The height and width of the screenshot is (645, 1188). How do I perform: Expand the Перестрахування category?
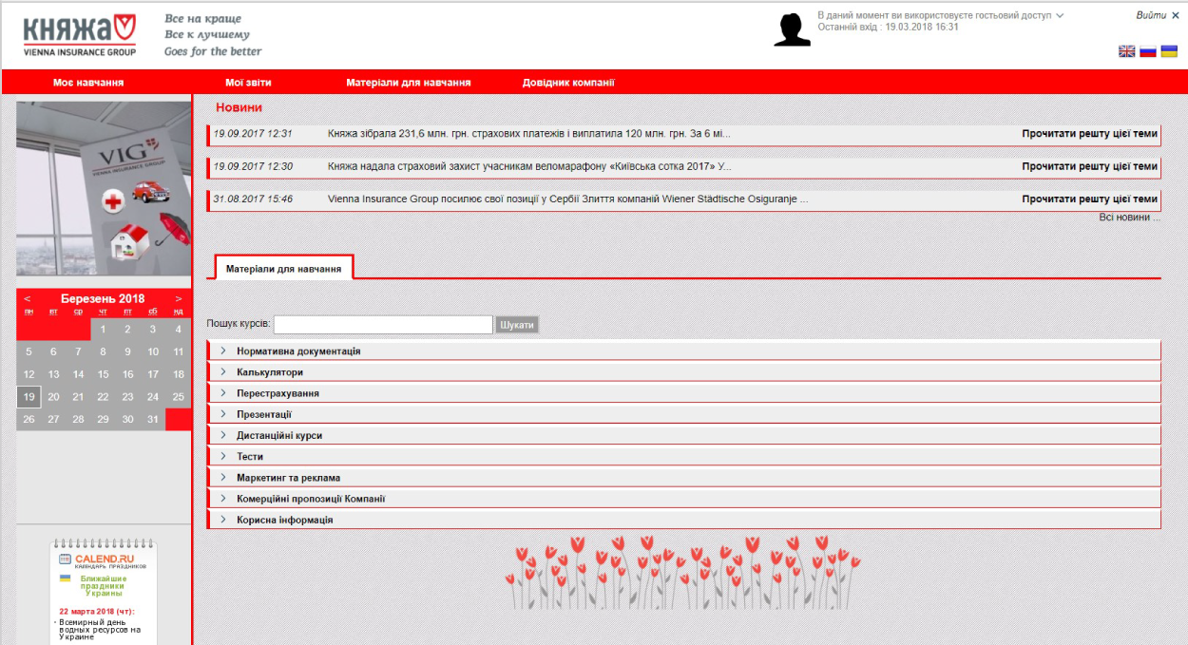[x=683, y=392]
